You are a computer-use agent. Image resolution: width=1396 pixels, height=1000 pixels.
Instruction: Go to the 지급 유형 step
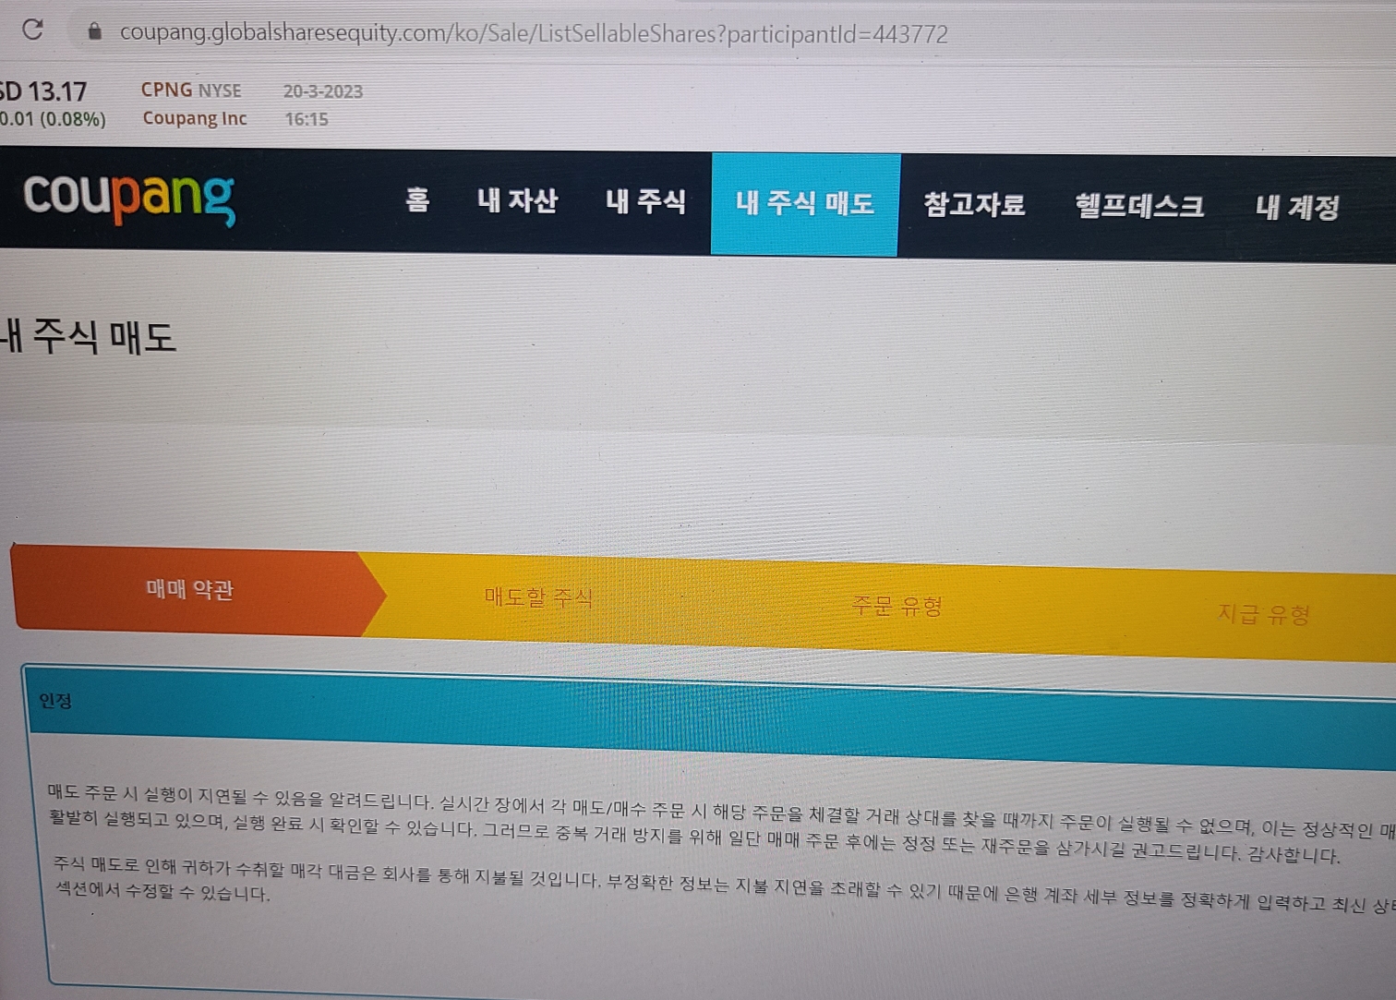(x=1263, y=614)
